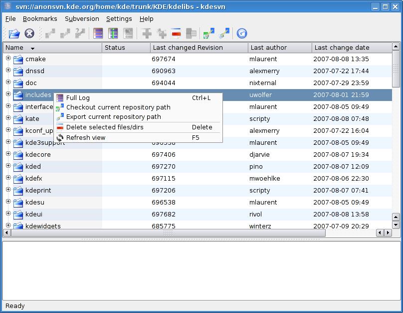
Task: Open Full Log from the toolbar
Action: click(98, 33)
